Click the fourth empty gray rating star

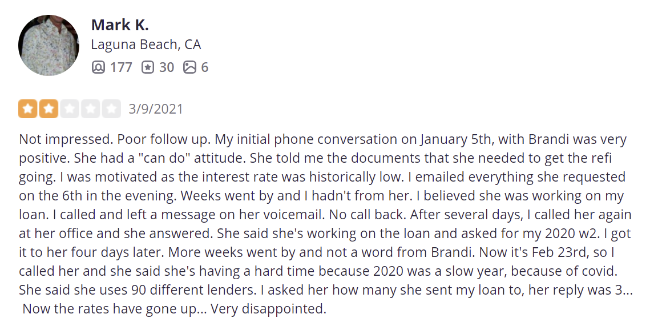click(90, 108)
